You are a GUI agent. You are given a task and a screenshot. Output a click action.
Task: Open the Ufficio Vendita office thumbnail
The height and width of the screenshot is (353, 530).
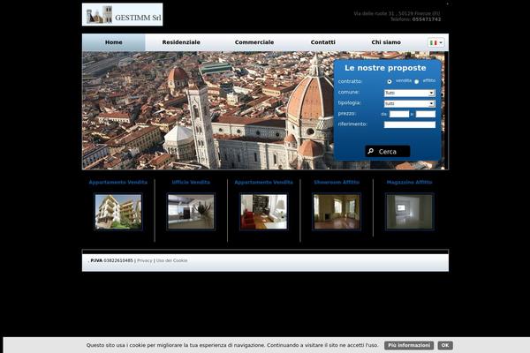click(191, 212)
